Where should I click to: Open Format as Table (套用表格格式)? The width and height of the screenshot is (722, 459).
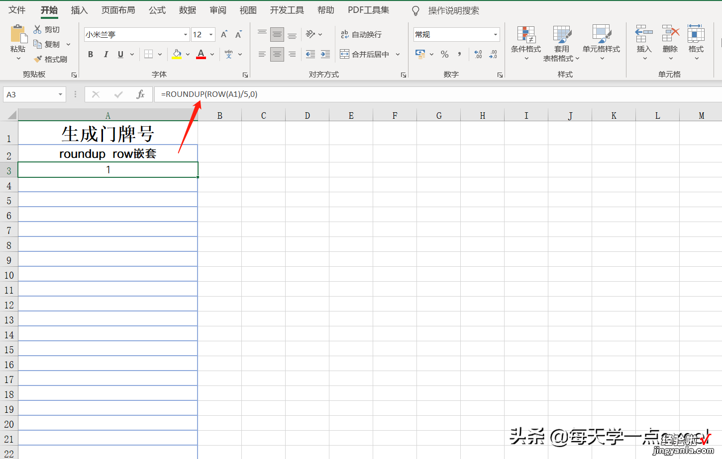pyautogui.click(x=561, y=43)
